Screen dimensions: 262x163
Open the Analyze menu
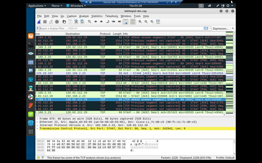tap(84, 16)
